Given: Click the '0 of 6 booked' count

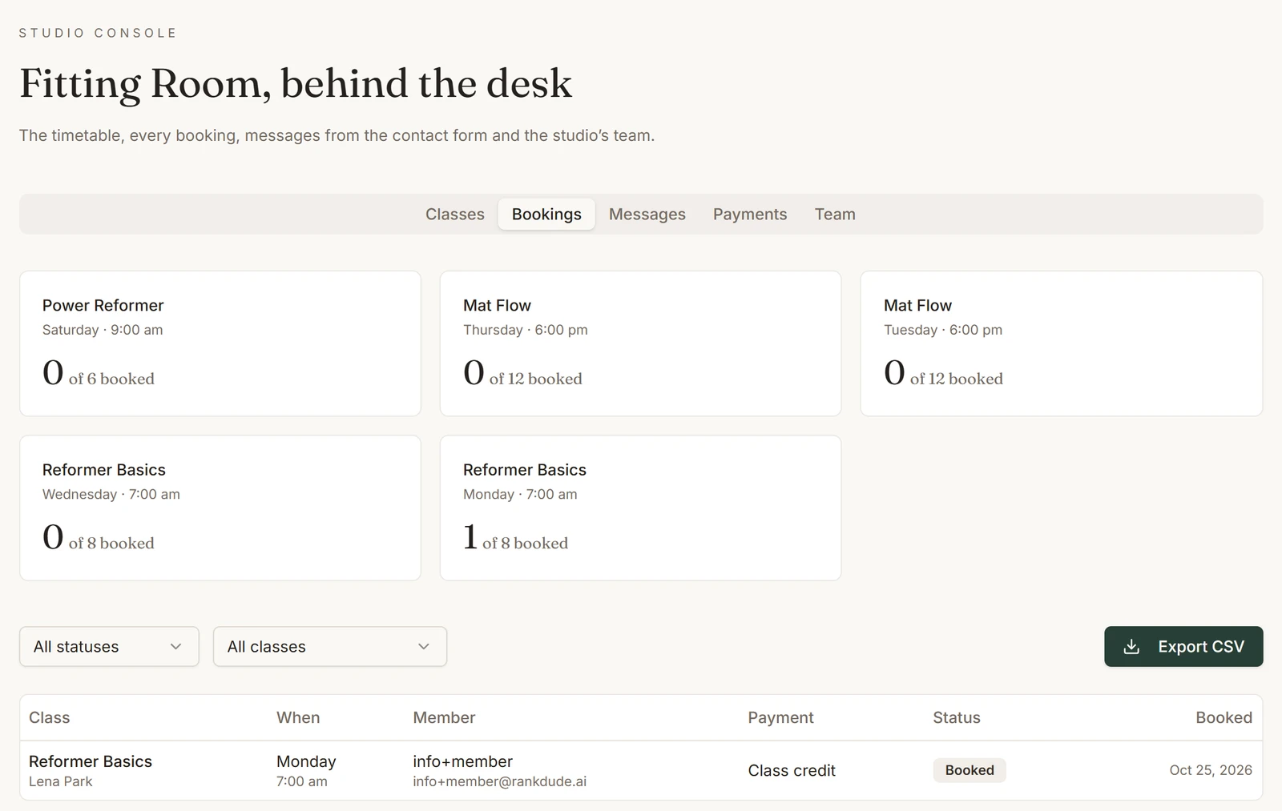Looking at the screenshot, I should (98, 373).
